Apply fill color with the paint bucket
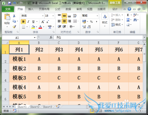Screen dimensions: 148x115 [33, 27]
